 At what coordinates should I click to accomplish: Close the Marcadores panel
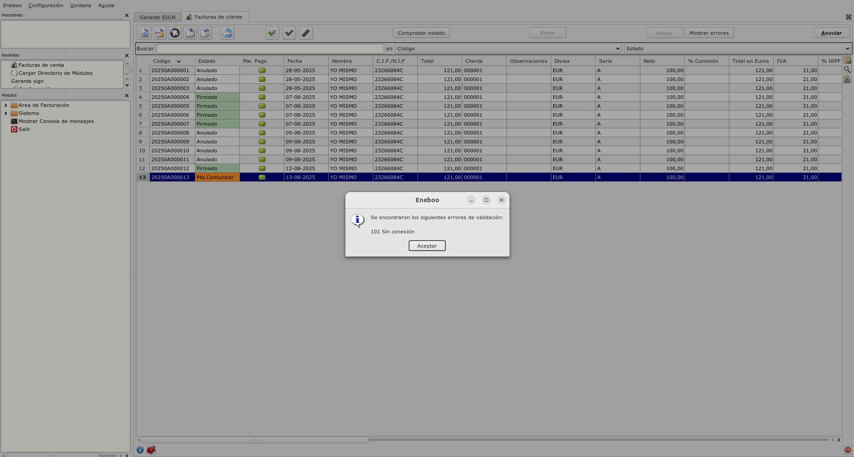127,15
